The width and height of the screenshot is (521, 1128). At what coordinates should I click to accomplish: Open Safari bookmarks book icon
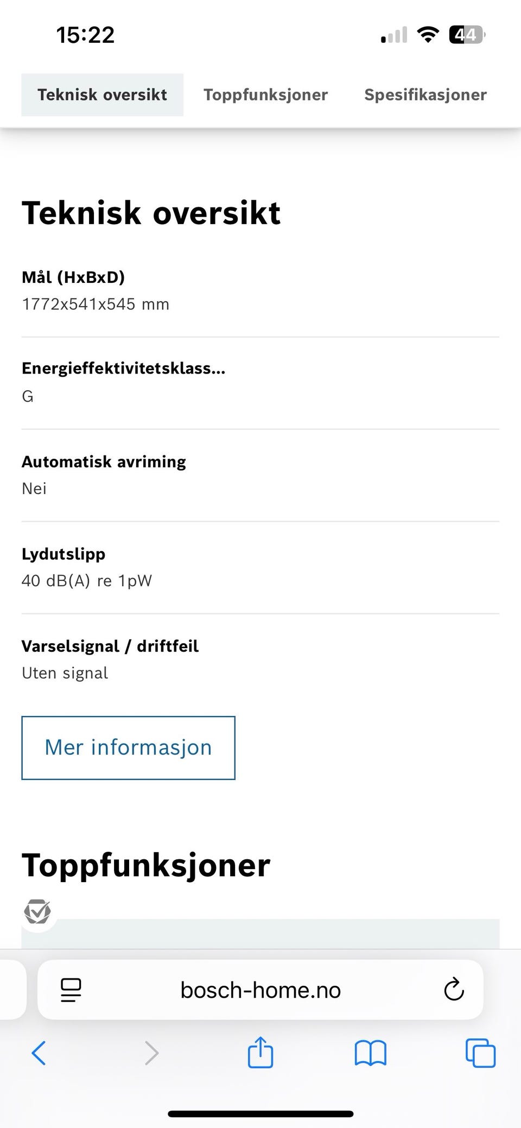(x=370, y=1053)
